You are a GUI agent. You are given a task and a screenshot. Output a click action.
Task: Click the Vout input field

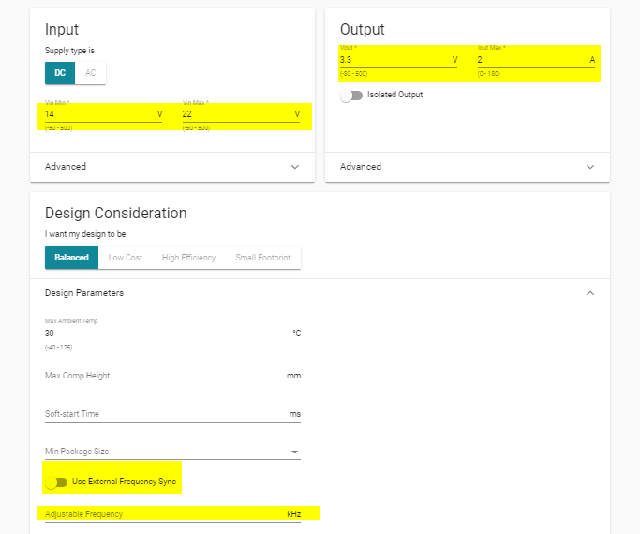coord(394,59)
